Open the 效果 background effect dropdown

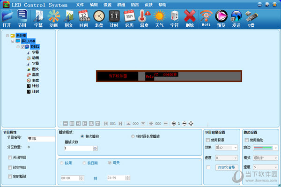coord(227,148)
